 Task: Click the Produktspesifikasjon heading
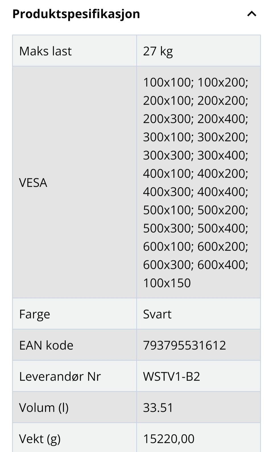tap(76, 14)
